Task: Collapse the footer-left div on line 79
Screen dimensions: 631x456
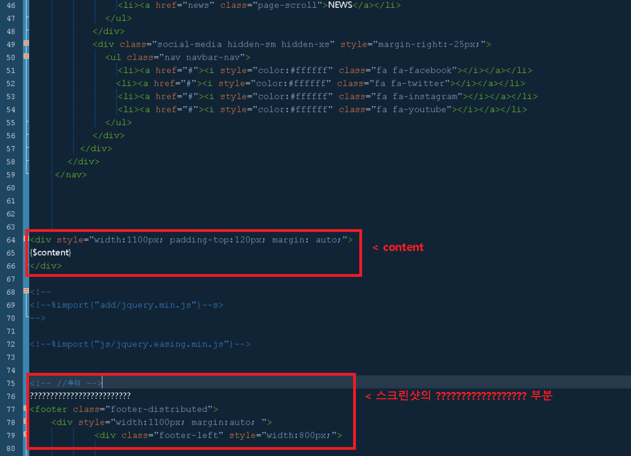Action: [x=26, y=434]
